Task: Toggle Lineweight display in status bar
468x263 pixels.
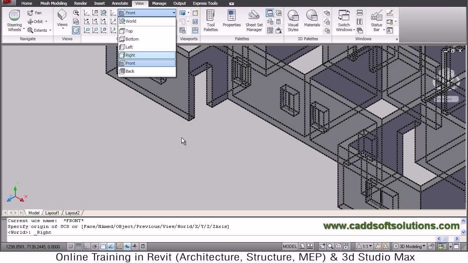Action: click(x=135, y=247)
